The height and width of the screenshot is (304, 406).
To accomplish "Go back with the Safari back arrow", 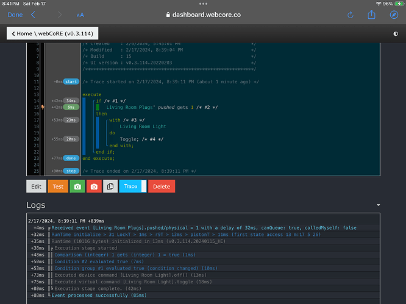I will (33, 15).
